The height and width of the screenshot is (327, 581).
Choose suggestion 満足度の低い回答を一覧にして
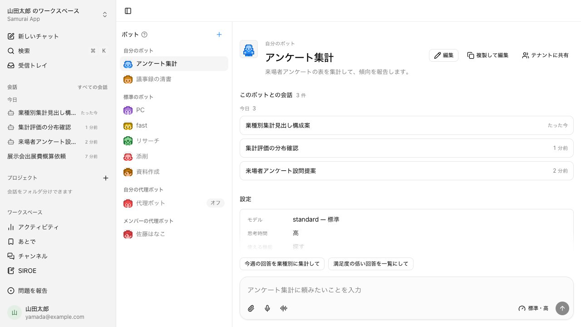pyautogui.click(x=371, y=264)
